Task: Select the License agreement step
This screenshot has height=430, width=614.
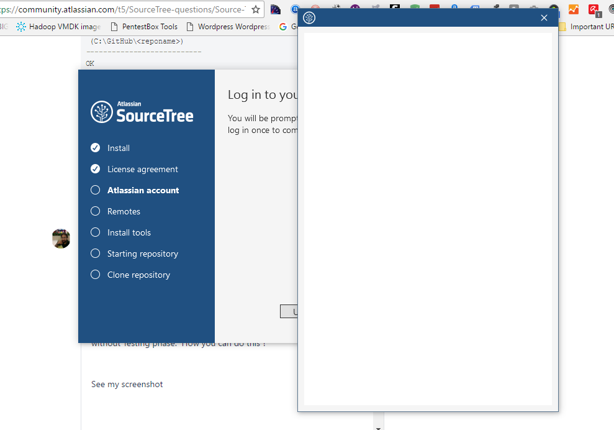Action: pyautogui.click(x=134, y=169)
